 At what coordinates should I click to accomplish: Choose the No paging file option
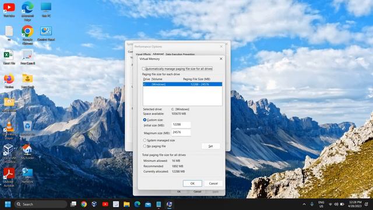point(145,146)
